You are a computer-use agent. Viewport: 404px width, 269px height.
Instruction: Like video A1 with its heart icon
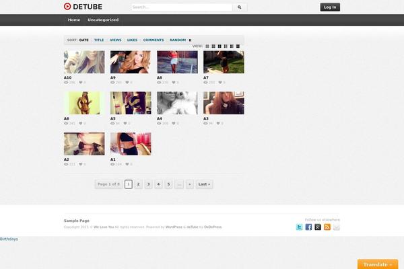pyautogui.click(x=127, y=164)
